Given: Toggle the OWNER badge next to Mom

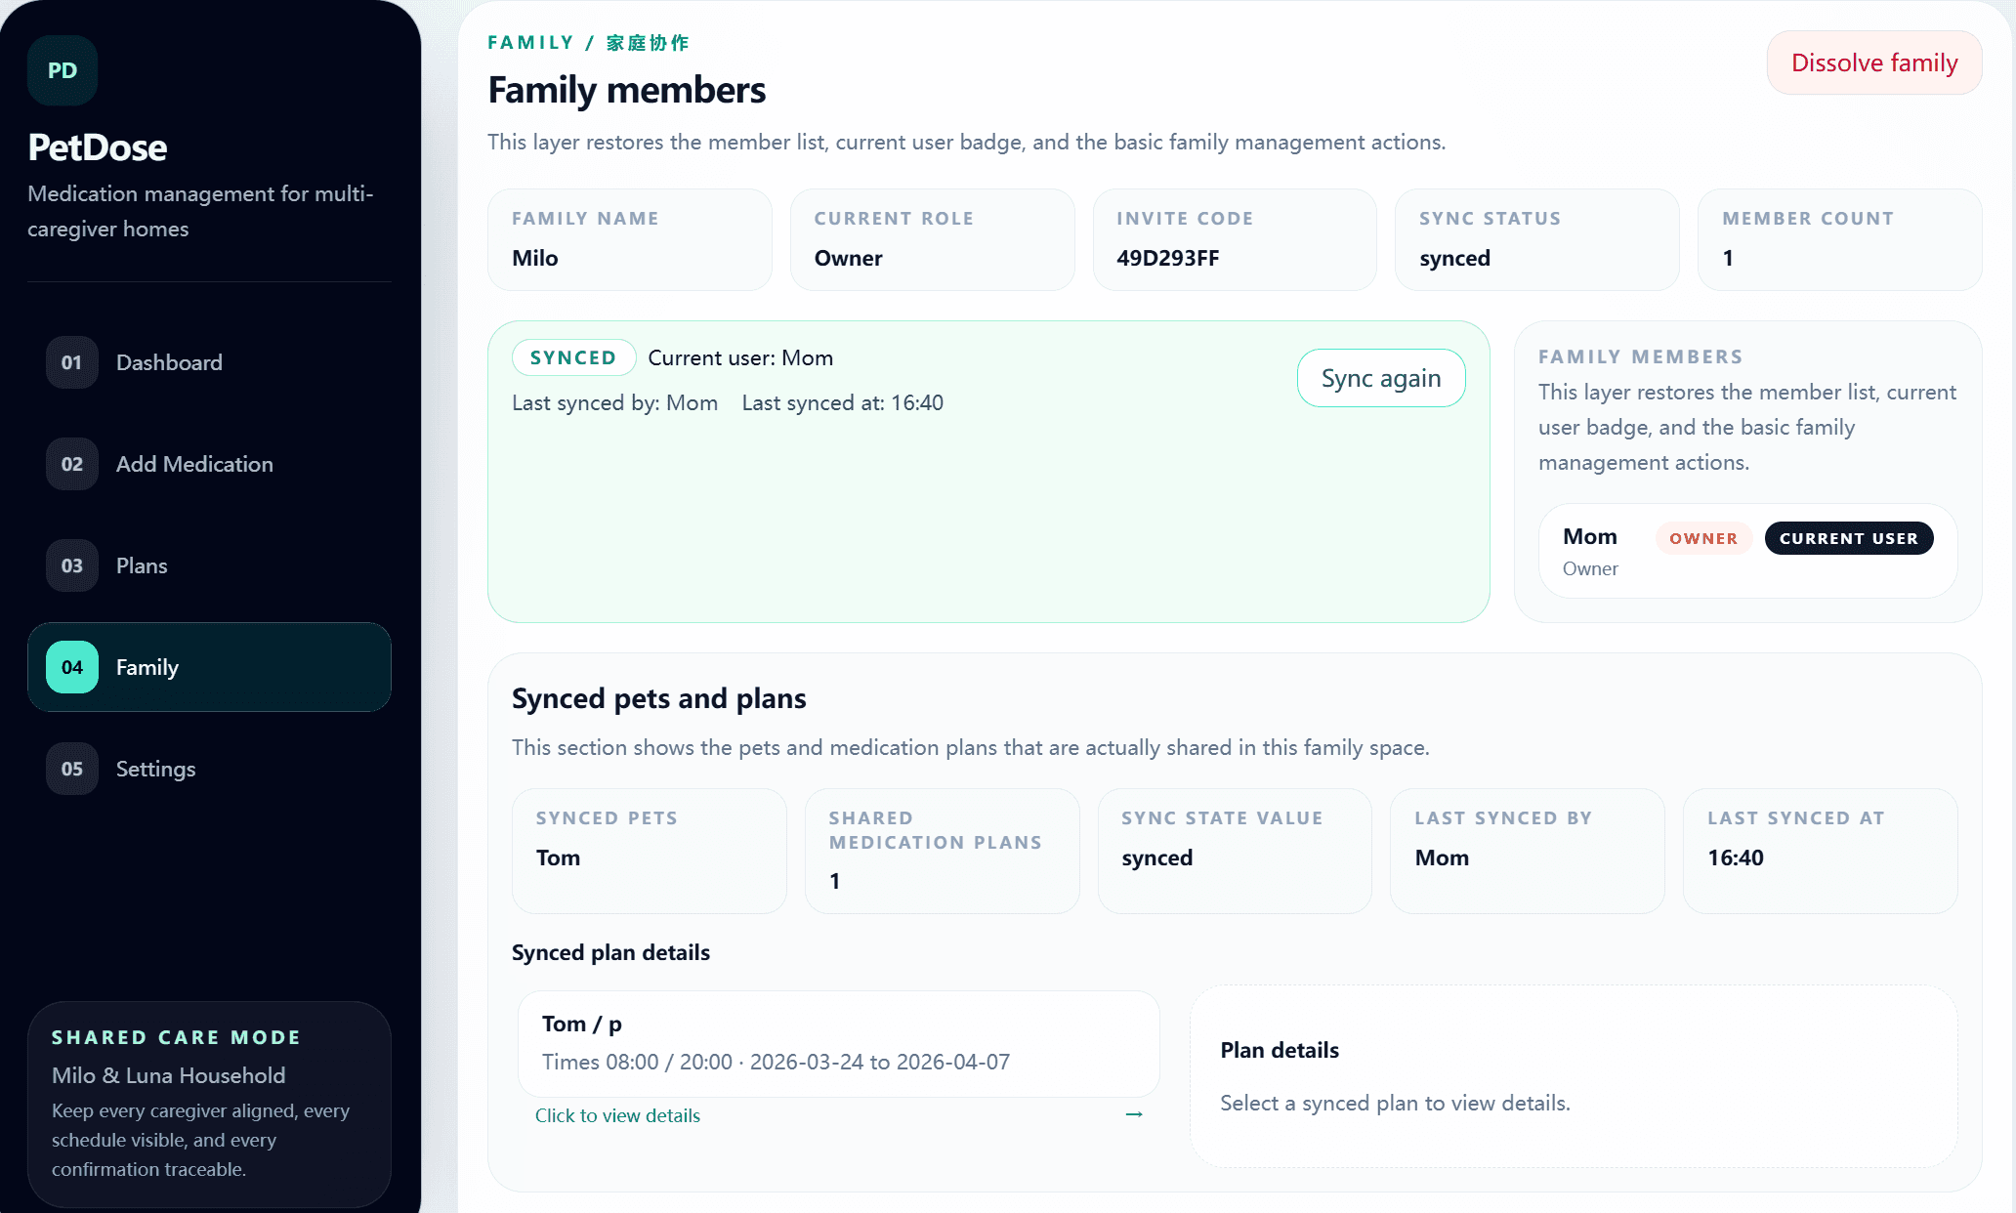Looking at the screenshot, I should [x=1702, y=538].
